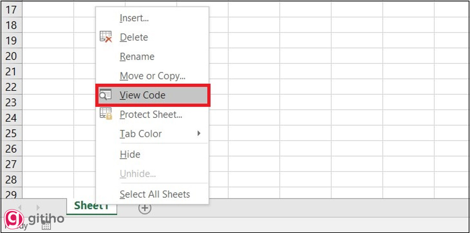Open Move or Copy... dialog
This screenshot has width=470, height=233.
coord(153,76)
